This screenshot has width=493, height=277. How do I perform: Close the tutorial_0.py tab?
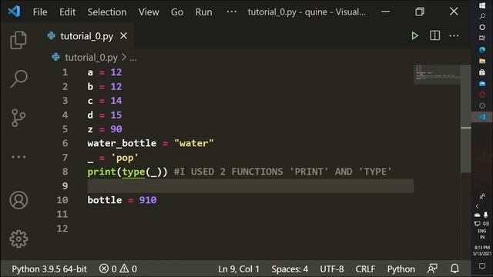(x=123, y=36)
